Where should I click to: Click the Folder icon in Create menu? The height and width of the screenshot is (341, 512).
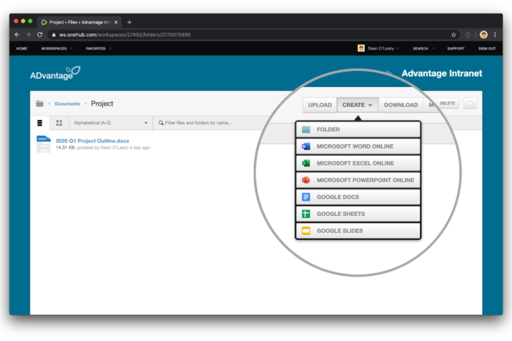[x=306, y=130]
